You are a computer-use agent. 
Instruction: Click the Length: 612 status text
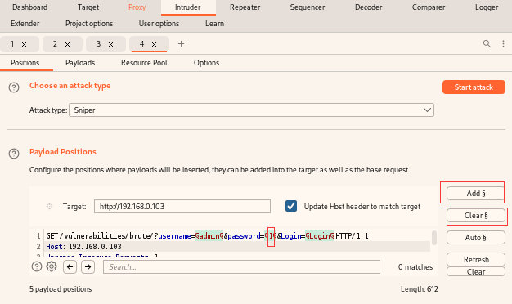pyautogui.click(x=420, y=289)
